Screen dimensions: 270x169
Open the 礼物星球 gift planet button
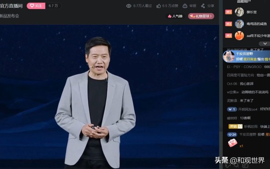[x=201, y=16]
